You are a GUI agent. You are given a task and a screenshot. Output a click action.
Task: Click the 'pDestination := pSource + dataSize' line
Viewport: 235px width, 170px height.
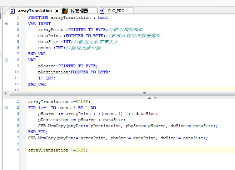click(82, 120)
